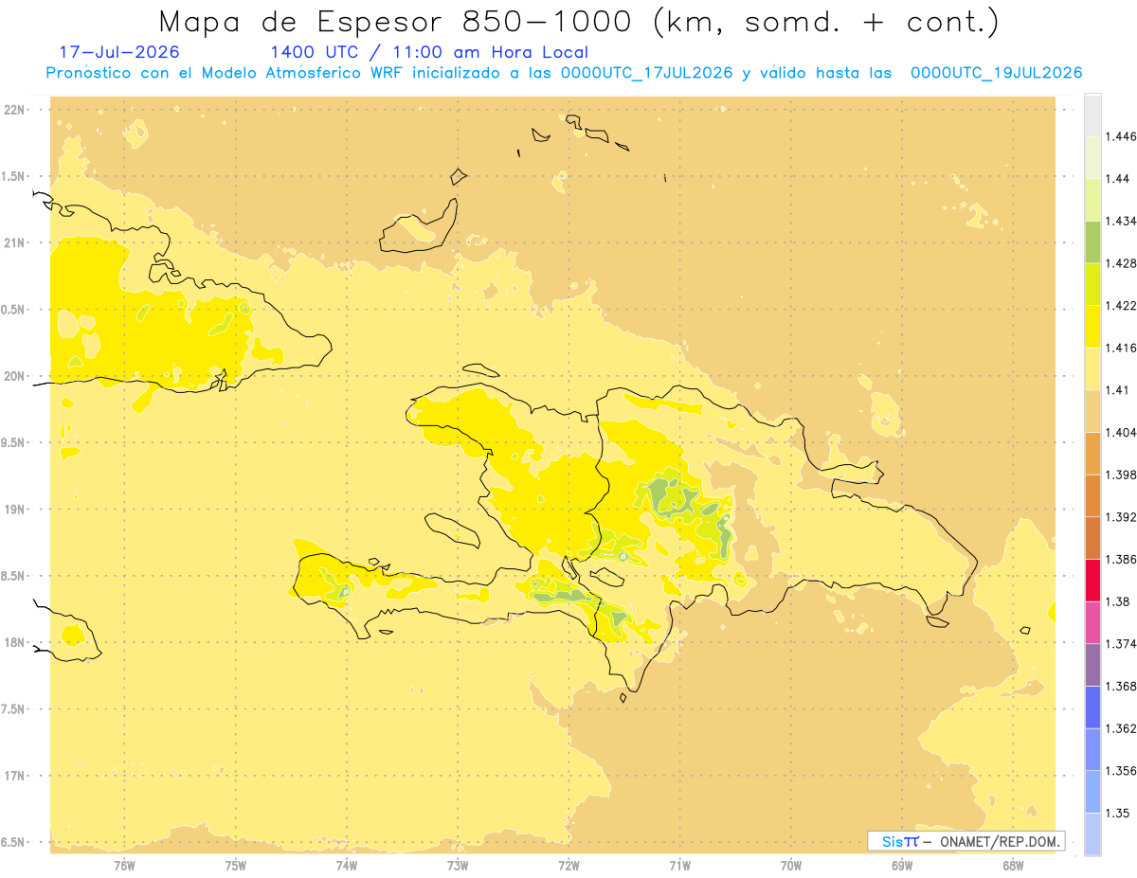Click the '19N' latitude label

pos(15,510)
